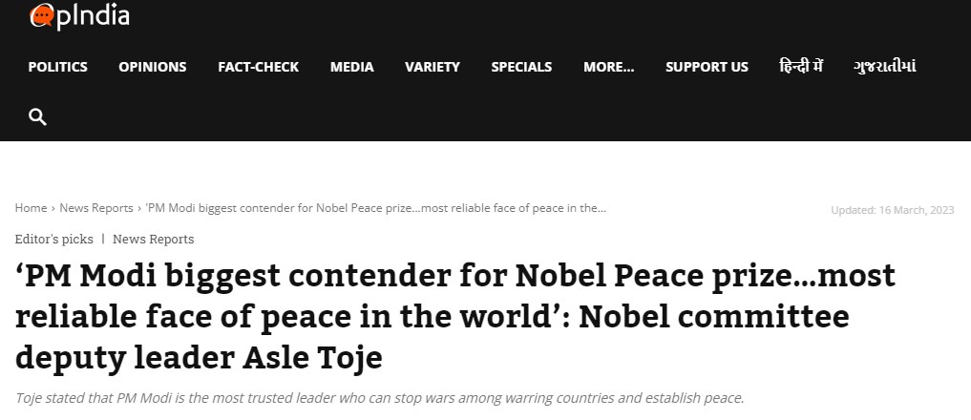The image size is (971, 420).
Task: Click the italic article subtitle about Toje
Action: [379, 397]
